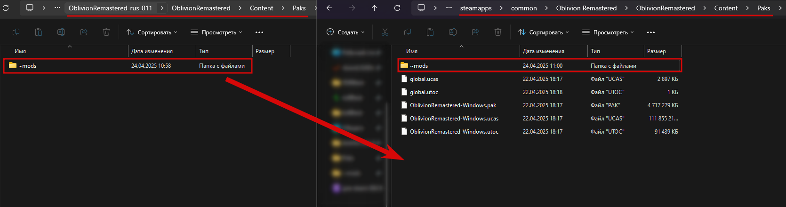Navigate to Paks breadcrumb in left window

299,8
